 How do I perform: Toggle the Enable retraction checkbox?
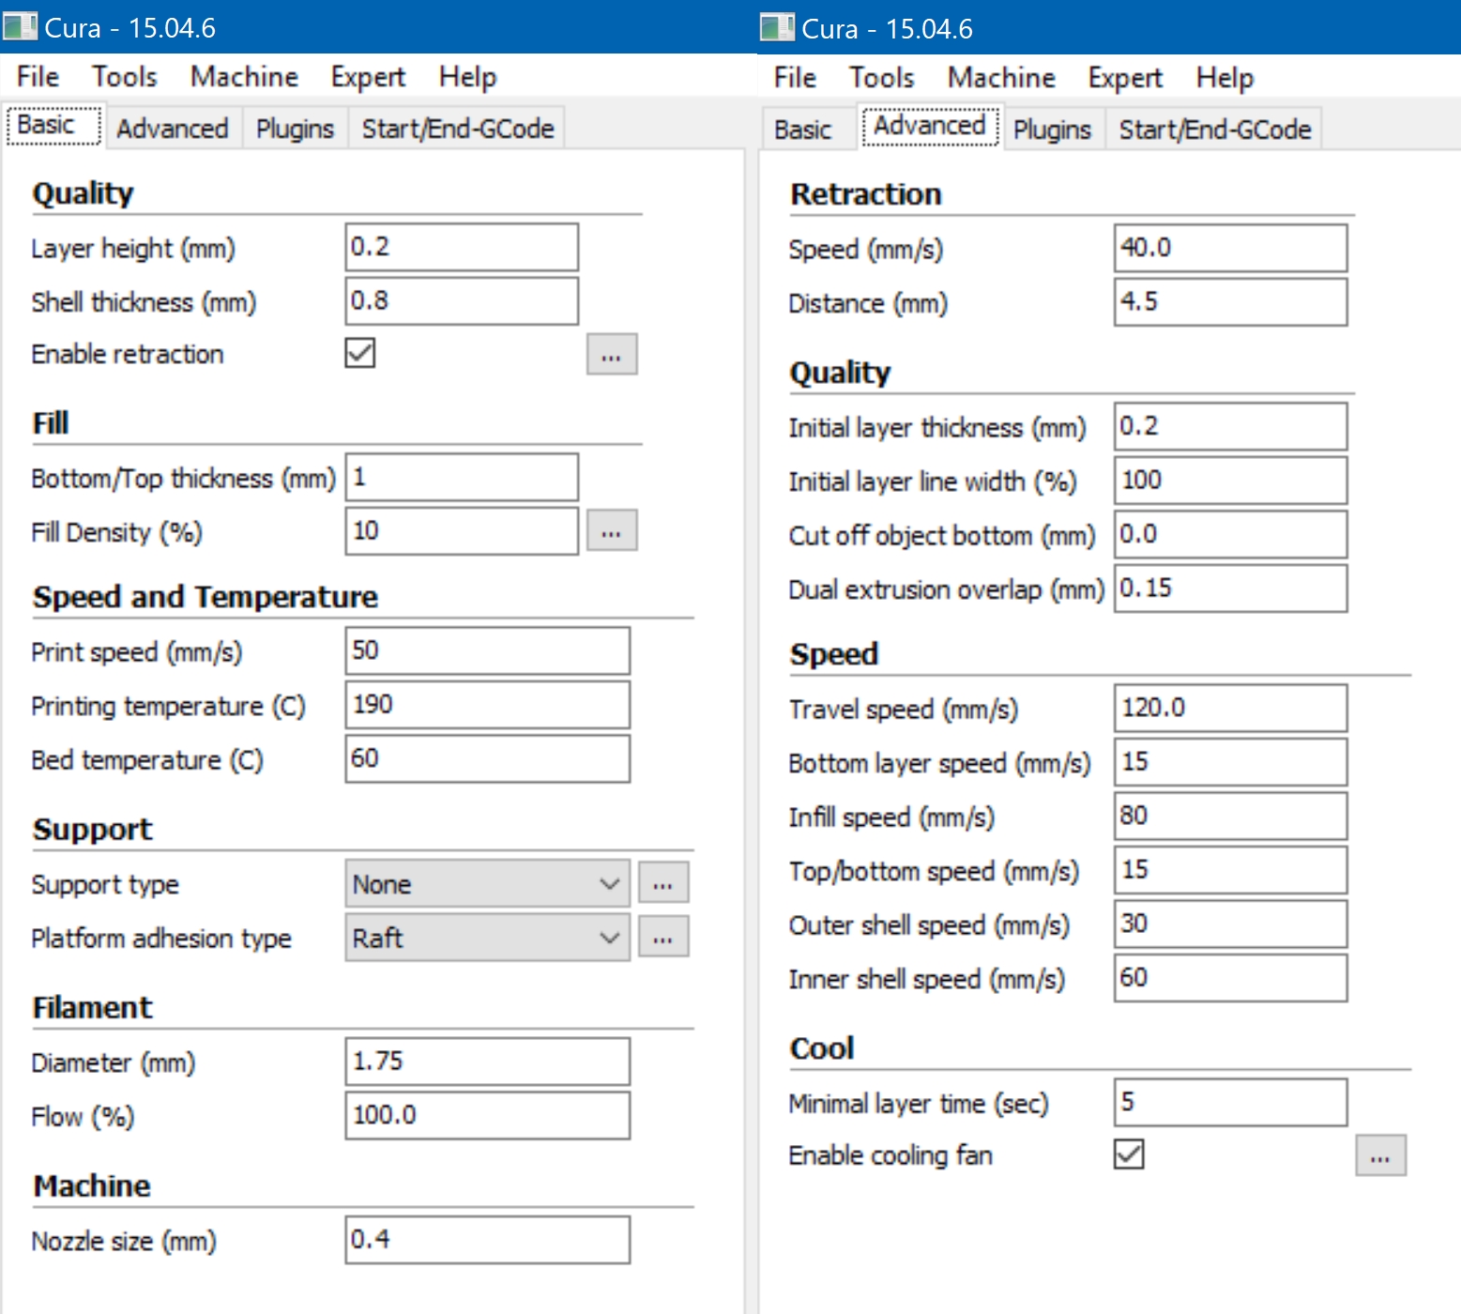click(x=360, y=353)
